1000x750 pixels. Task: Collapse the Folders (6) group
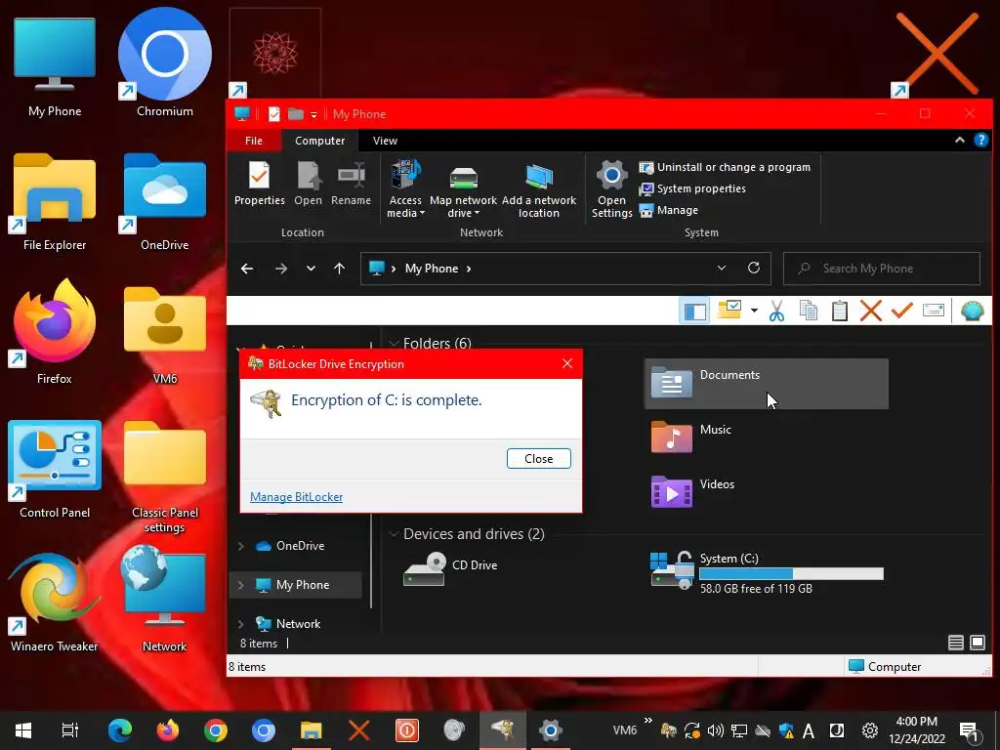coord(395,343)
